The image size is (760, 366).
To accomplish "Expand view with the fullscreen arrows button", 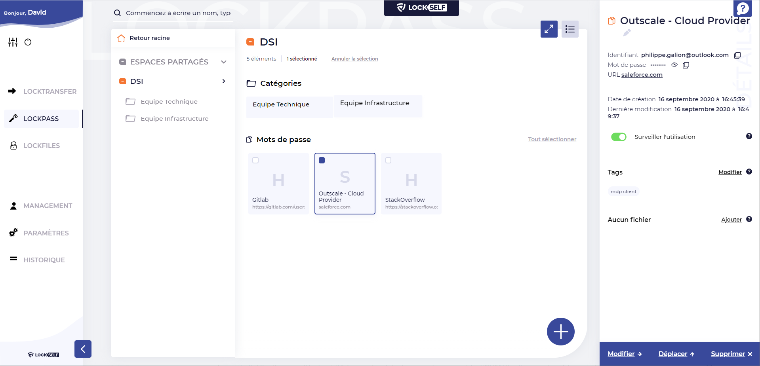I will pos(549,29).
